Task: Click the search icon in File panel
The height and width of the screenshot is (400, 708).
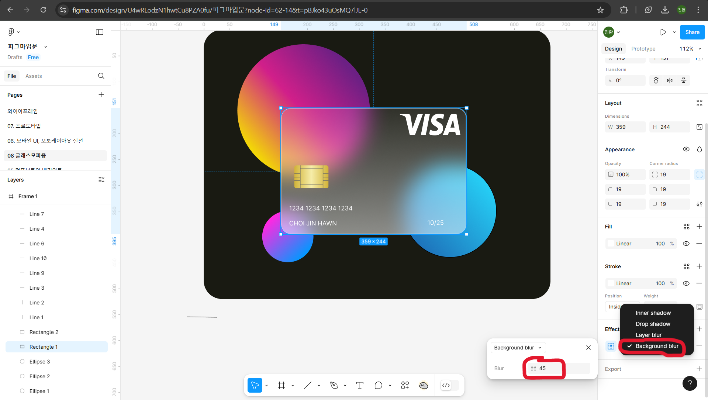Action: 101,76
